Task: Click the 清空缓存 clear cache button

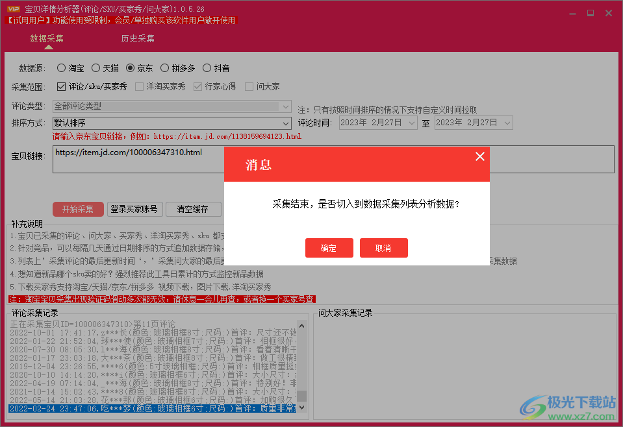Action: pos(193,209)
